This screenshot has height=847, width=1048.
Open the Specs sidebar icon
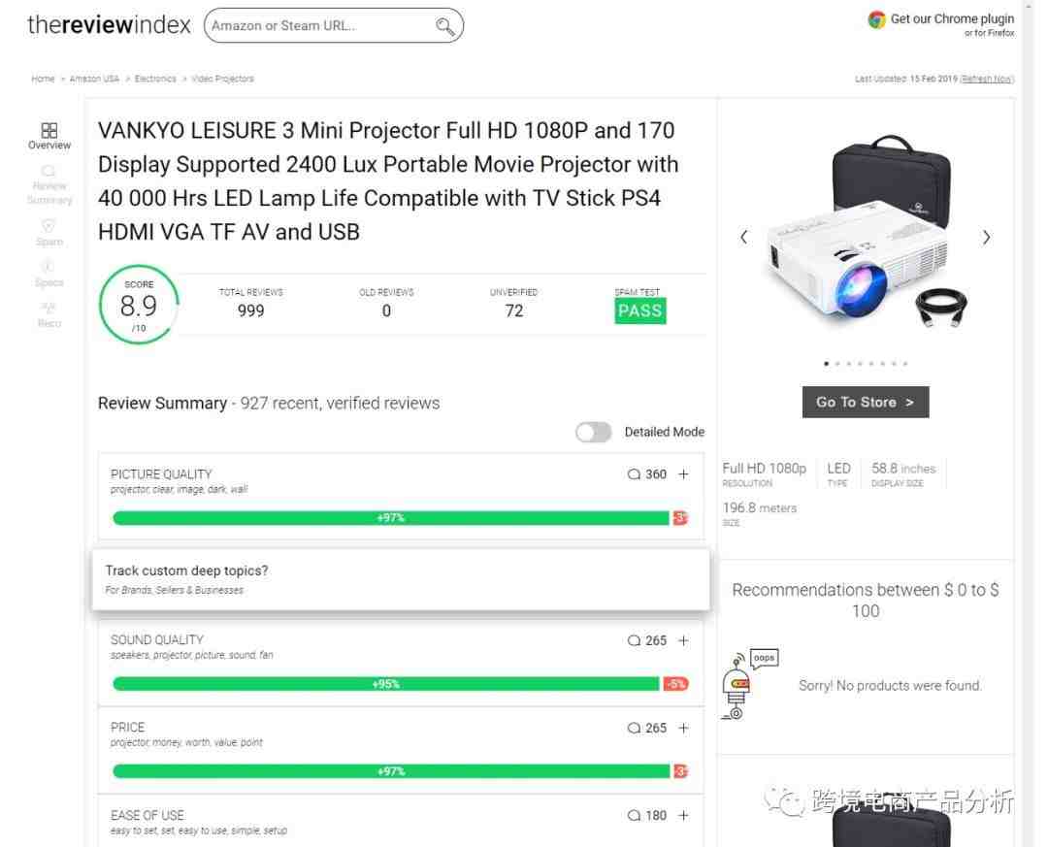(x=49, y=267)
